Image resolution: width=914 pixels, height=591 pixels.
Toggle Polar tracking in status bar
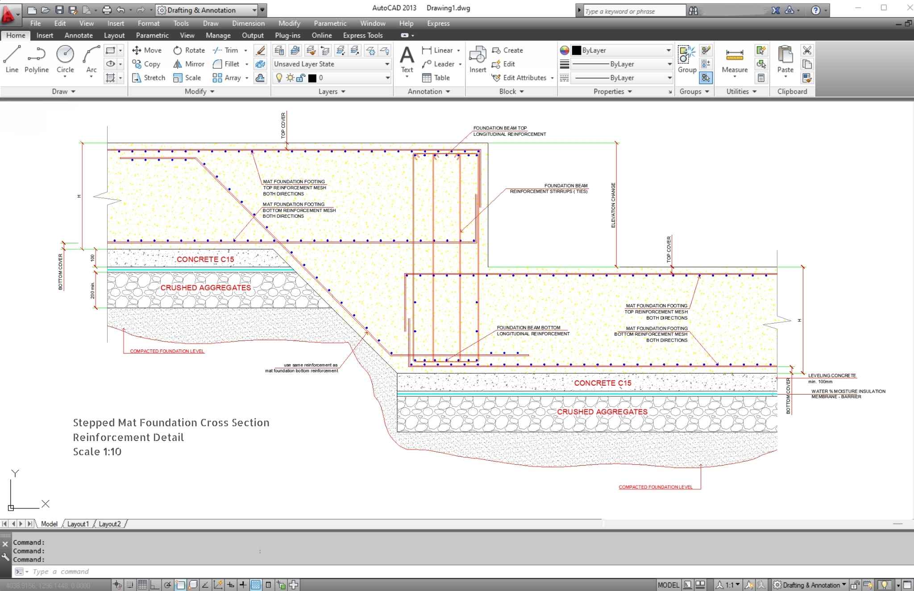[x=167, y=585]
